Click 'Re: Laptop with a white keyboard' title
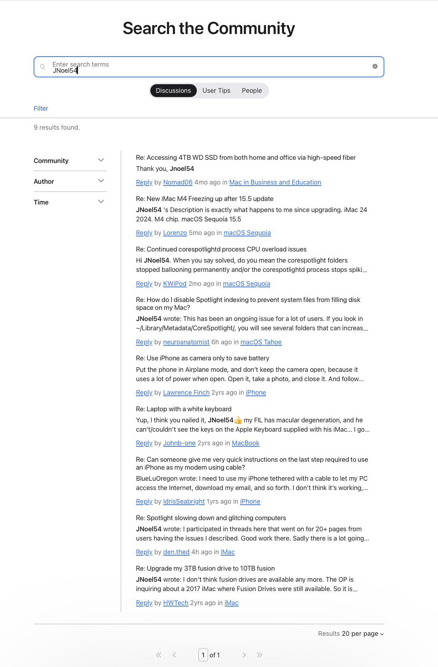This screenshot has width=438, height=667. click(x=184, y=409)
